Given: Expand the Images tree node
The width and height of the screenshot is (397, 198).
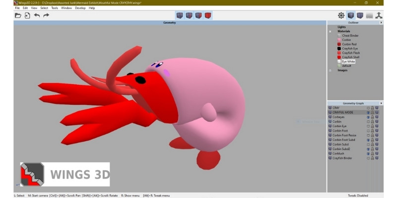Looking at the screenshot, I should (x=330, y=70).
